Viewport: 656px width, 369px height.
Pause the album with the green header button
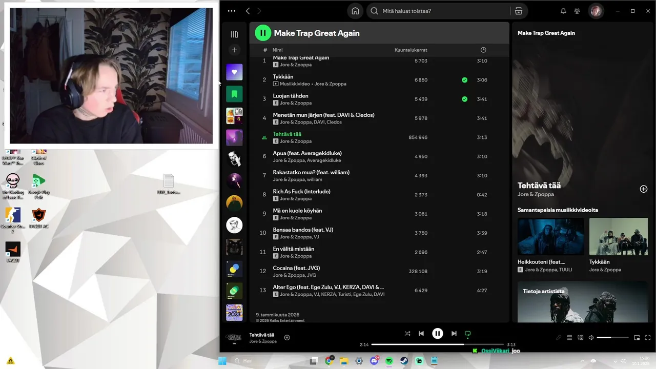click(x=263, y=33)
